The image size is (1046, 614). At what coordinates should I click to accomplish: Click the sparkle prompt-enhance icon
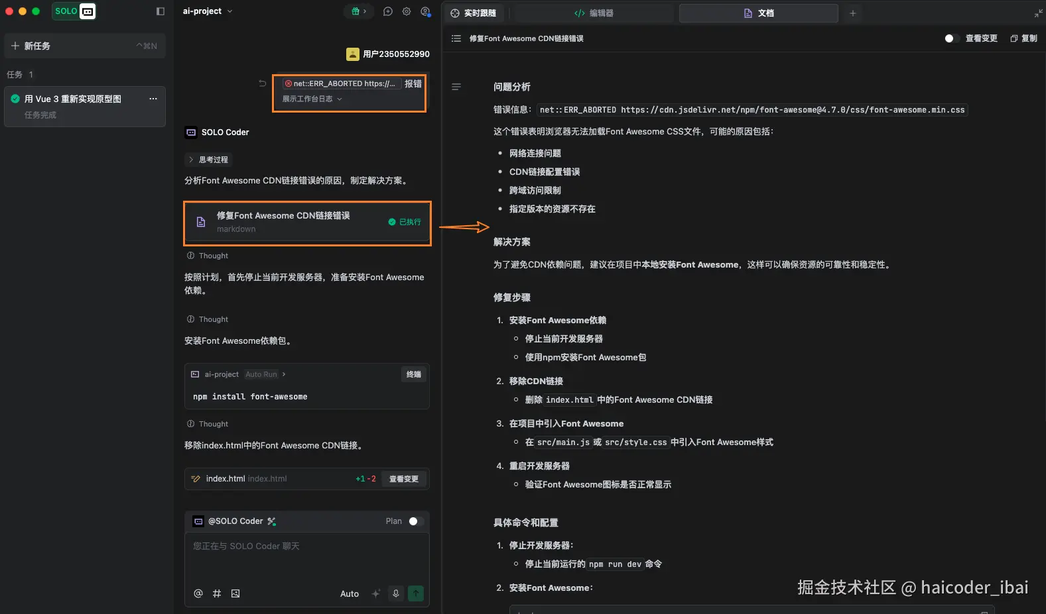coord(376,593)
